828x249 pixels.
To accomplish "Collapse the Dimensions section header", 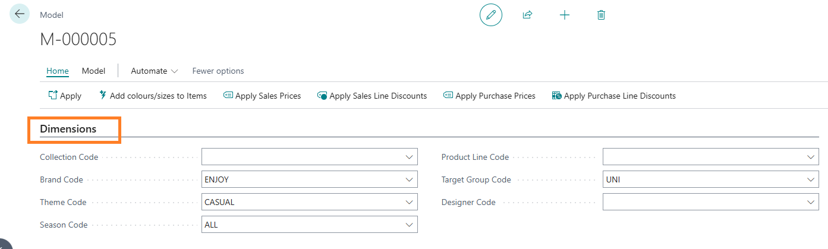I will pos(68,129).
